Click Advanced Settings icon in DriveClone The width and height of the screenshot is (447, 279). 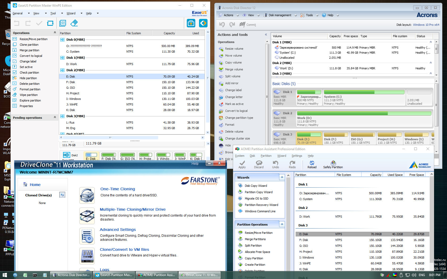[x=87, y=236]
